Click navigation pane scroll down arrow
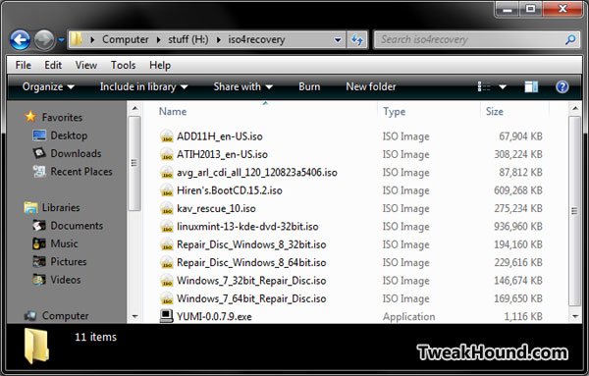589x376 pixels. (134, 316)
